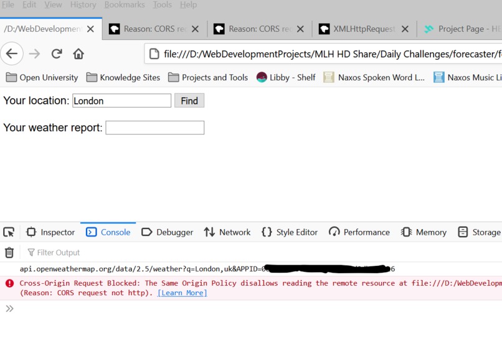This screenshot has width=502, height=343.
Task: Click the address bar URL
Action: pos(333,54)
